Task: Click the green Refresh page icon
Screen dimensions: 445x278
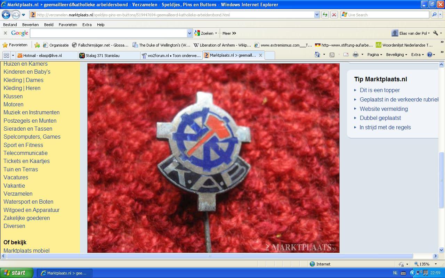Action: (325, 15)
